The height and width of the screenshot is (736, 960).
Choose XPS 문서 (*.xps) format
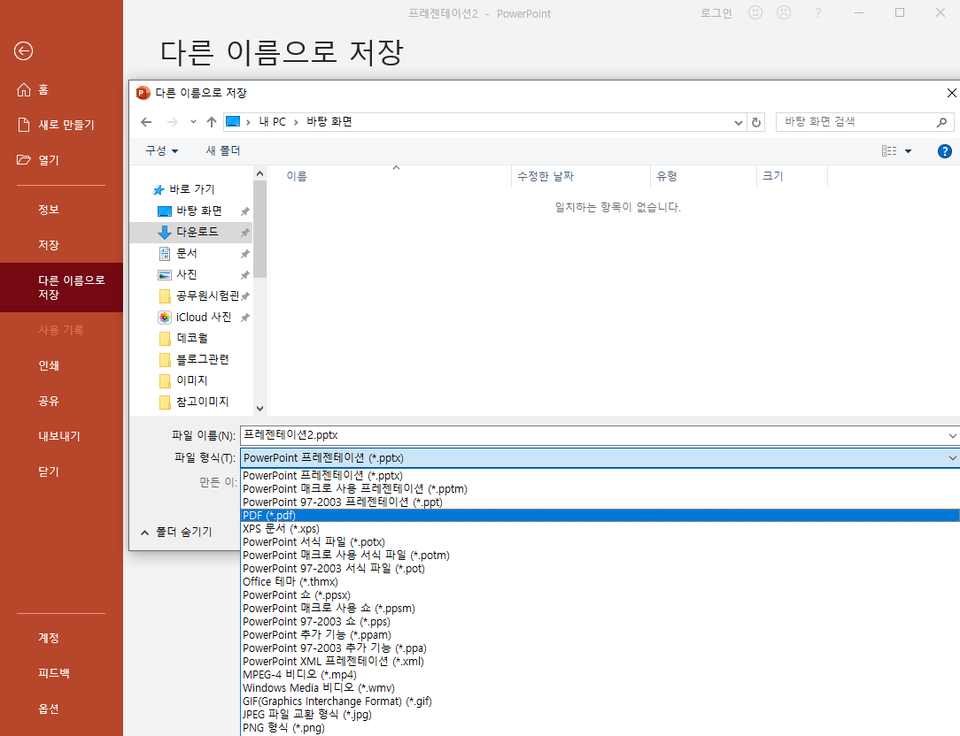click(x=600, y=529)
